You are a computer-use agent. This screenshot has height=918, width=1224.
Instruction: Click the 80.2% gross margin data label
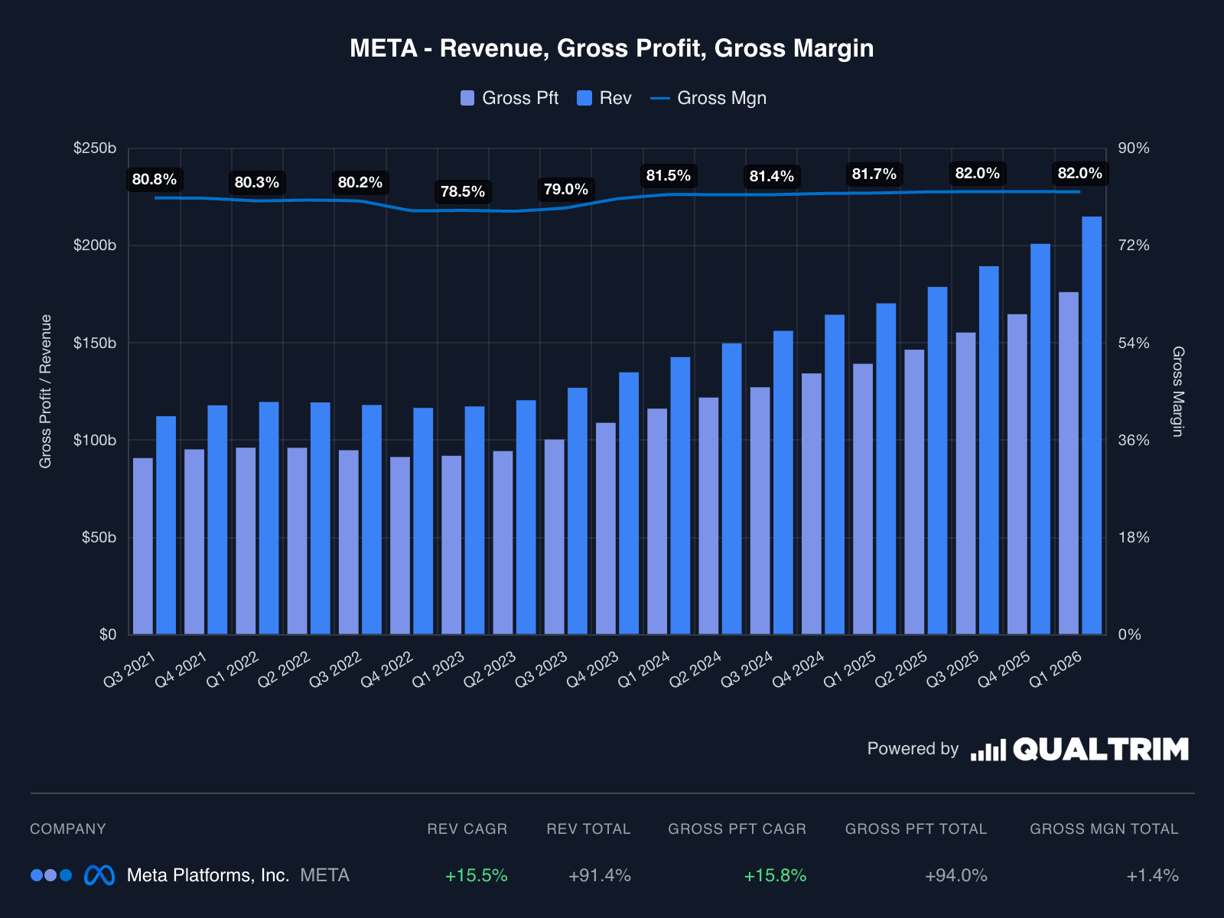tap(360, 183)
